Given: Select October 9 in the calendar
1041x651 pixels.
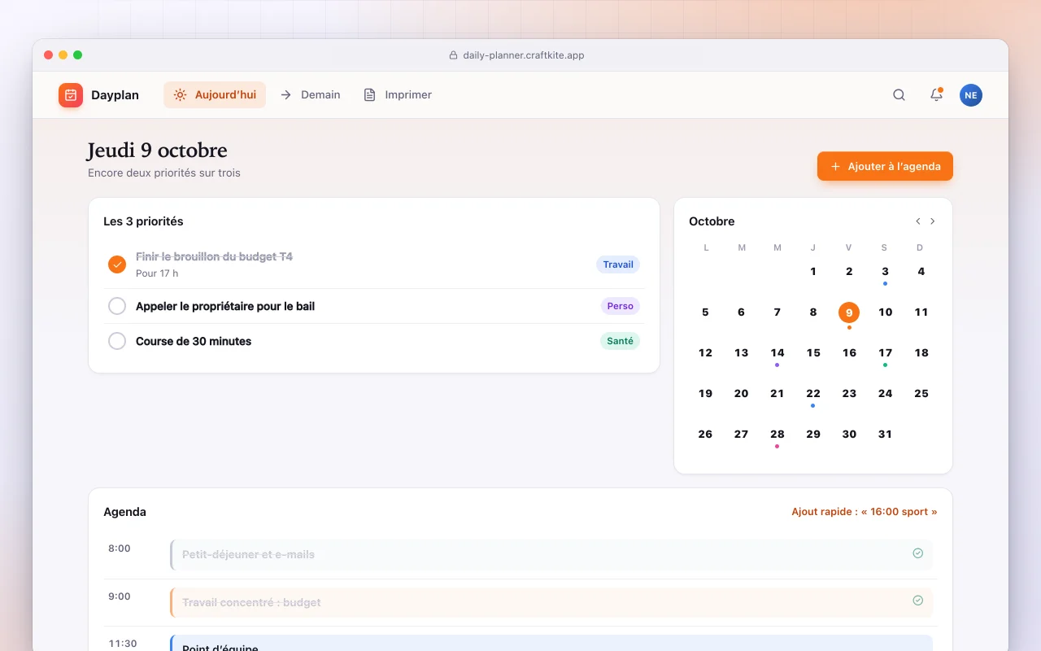Looking at the screenshot, I should [x=849, y=312].
